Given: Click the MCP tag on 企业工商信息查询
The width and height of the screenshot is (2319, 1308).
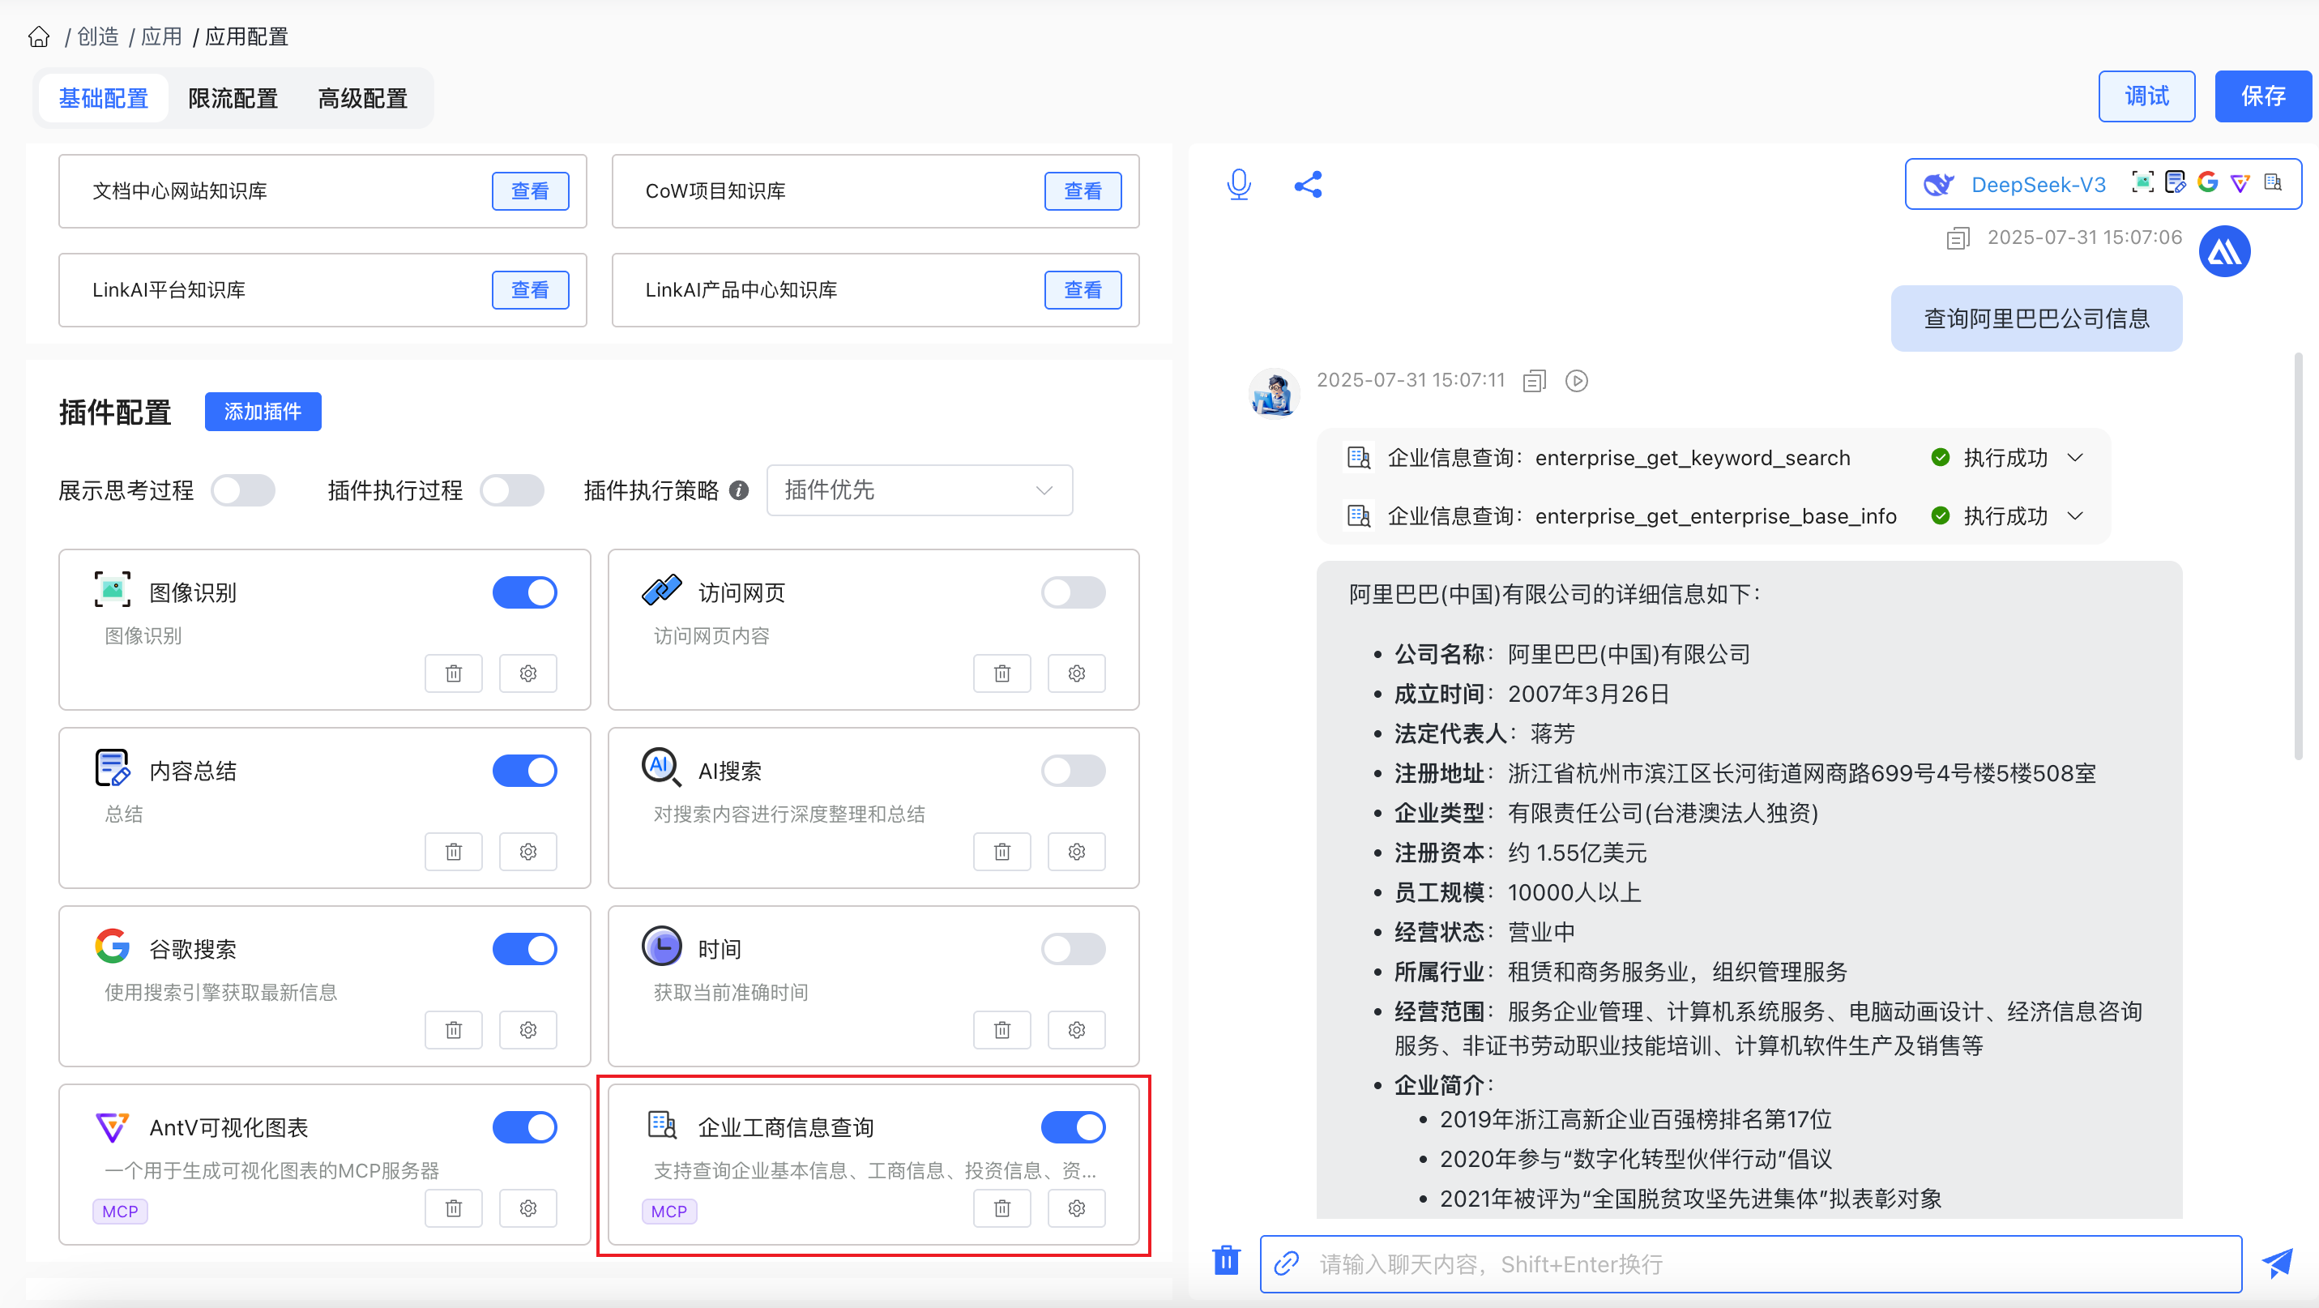Looking at the screenshot, I should tap(668, 1212).
